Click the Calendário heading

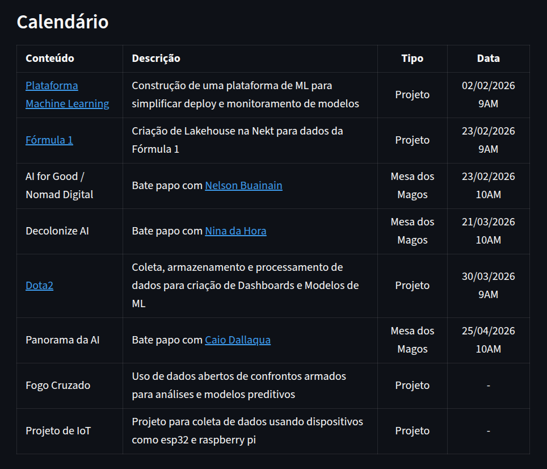pyautogui.click(x=62, y=22)
